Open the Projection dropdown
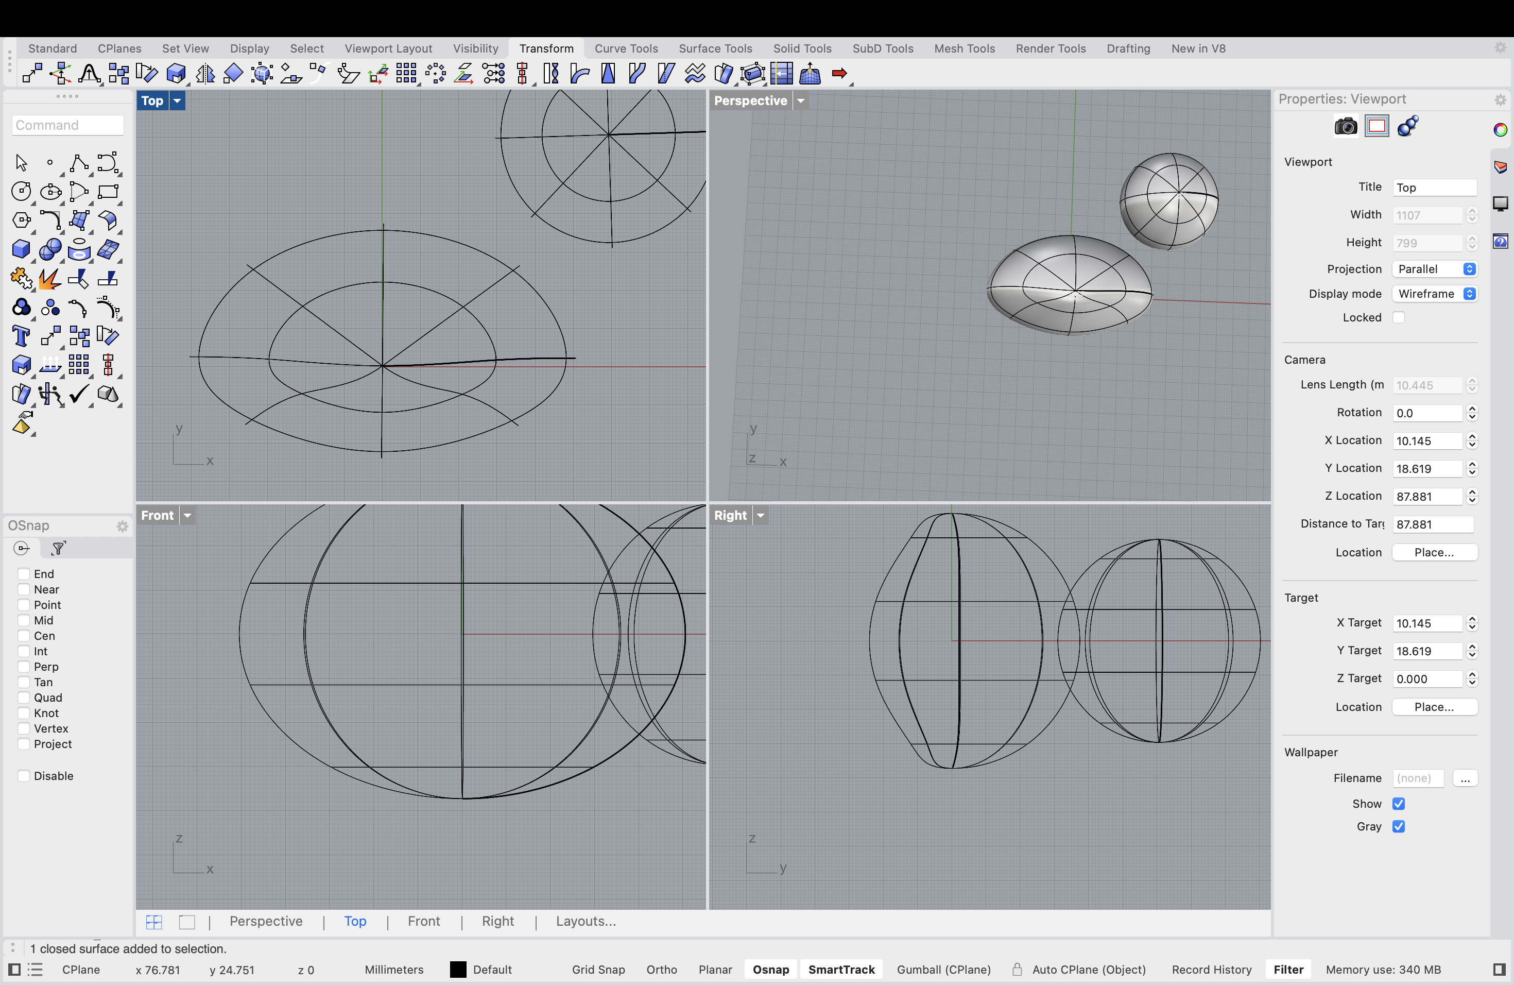This screenshot has width=1514, height=985. coord(1435,269)
